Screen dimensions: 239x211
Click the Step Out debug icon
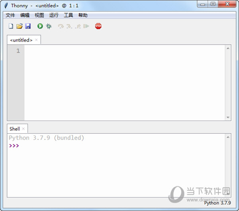pyautogui.click(x=78, y=26)
